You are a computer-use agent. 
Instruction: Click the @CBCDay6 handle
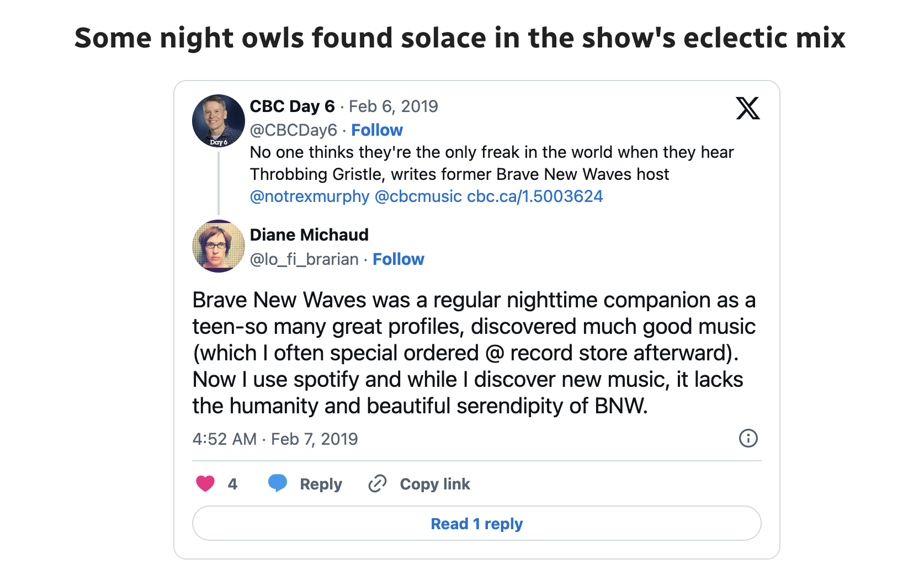tap(294, 130)
